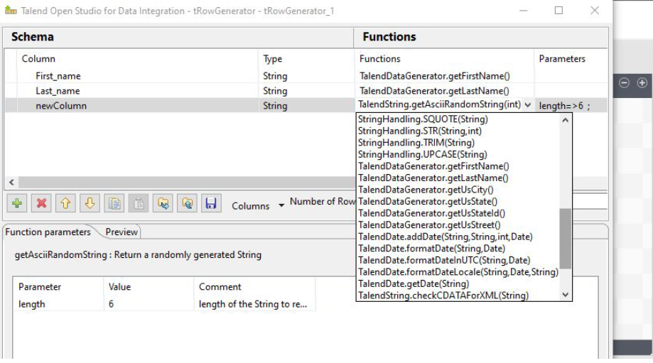The height and width of the screenshot is (363, 653).
Task: Choose StringHandling.SQUOTE(String) from list
Action: tap(423, 119)
